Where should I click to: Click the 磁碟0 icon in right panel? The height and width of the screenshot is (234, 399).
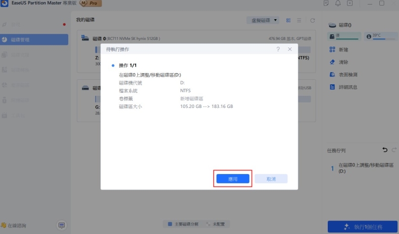332,25
